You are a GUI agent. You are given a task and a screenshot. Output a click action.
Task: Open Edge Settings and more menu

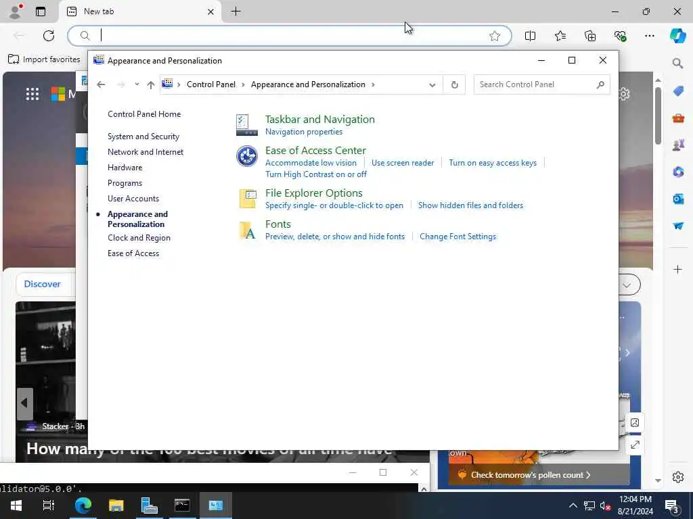[649, 36]
